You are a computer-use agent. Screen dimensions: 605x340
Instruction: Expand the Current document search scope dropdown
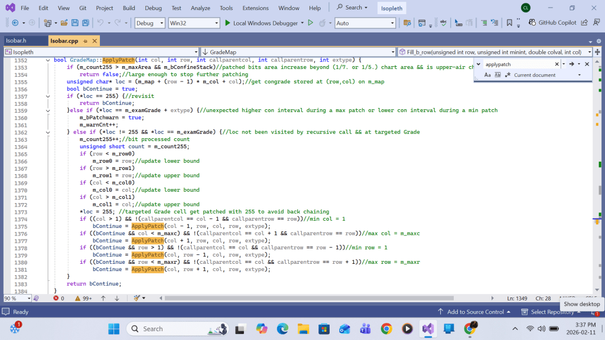click(579, 75)
